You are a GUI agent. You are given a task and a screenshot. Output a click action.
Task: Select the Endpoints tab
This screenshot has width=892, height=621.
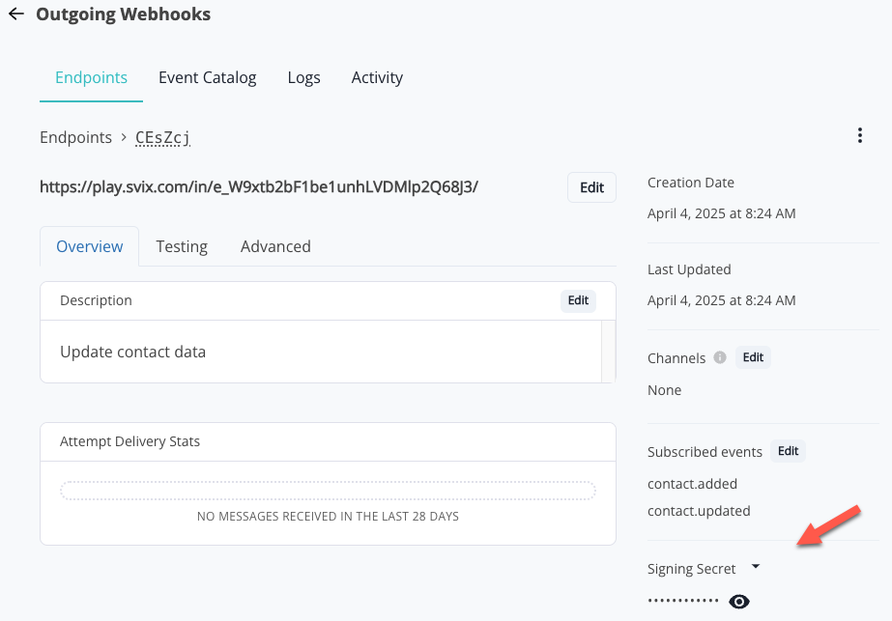pos(91,77)
